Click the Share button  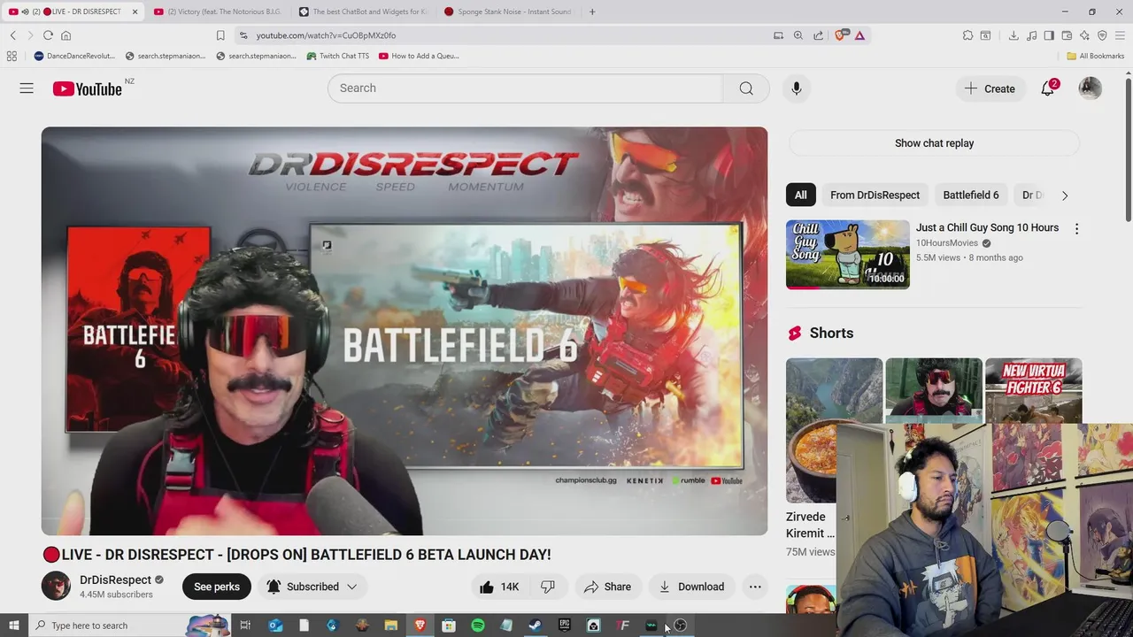pyautogui.click(x=607, y=587)
